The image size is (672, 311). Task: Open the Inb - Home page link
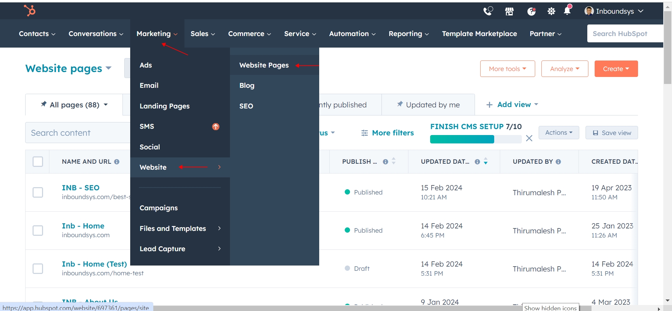point(83,226)
